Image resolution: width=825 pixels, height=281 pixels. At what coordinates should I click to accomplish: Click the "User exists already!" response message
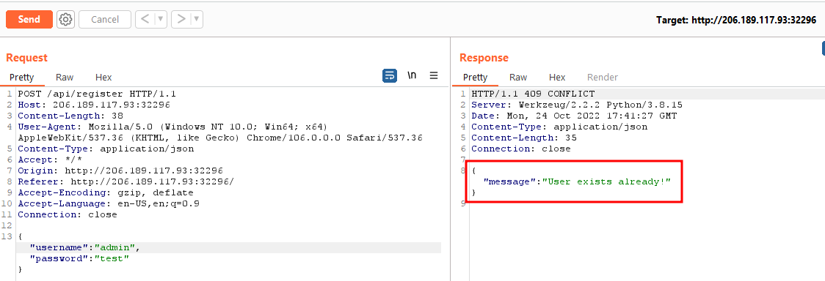pyautogui.click(x=607, y=181)
